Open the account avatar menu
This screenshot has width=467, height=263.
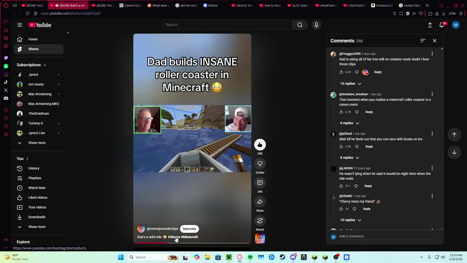click(x=455, y=25)
